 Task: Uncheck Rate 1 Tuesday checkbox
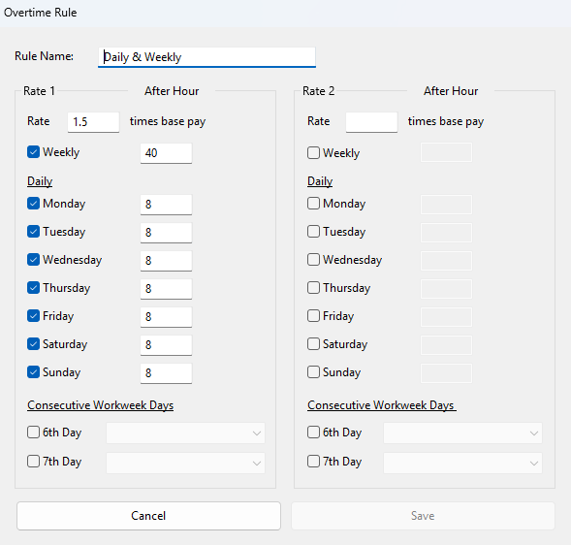33,232
